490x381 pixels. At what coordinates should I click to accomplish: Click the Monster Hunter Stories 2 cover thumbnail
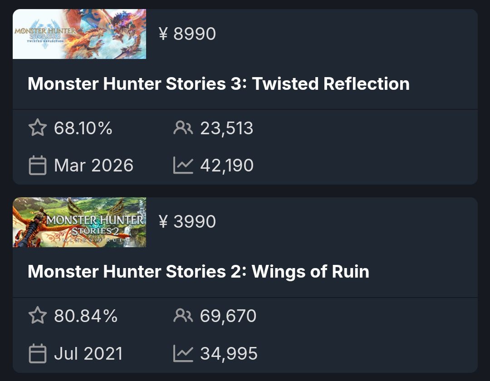pos(79,222)
